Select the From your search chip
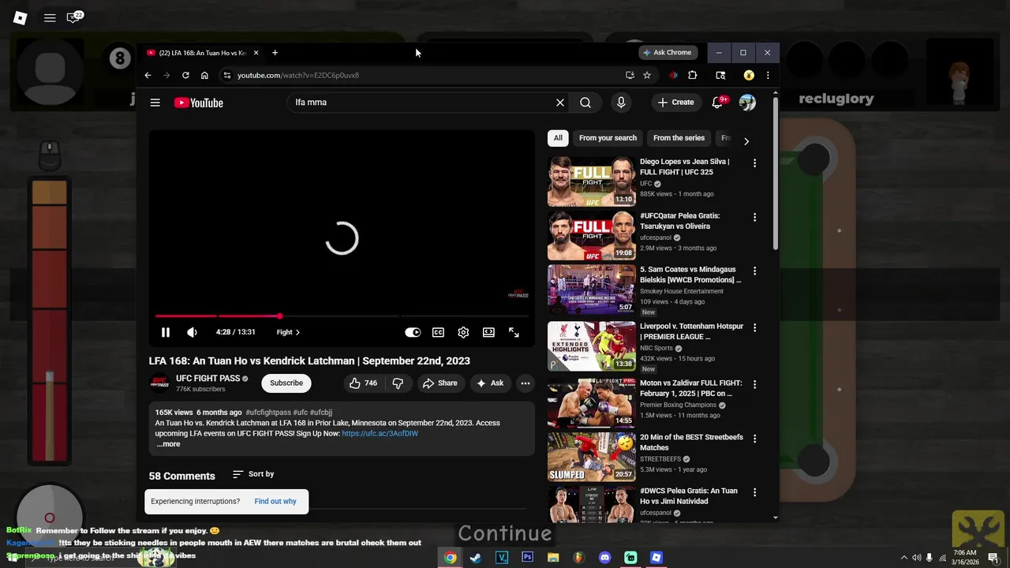 click(608, 138)
